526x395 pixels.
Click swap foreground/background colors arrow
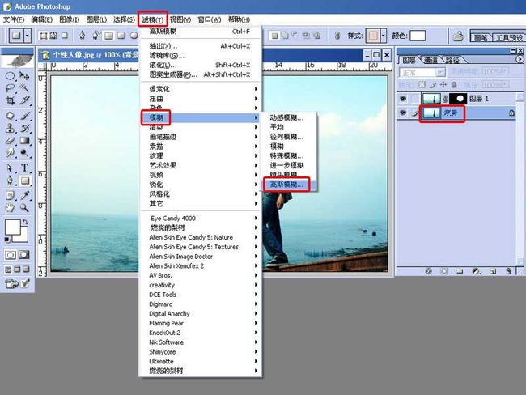(25, 222)
